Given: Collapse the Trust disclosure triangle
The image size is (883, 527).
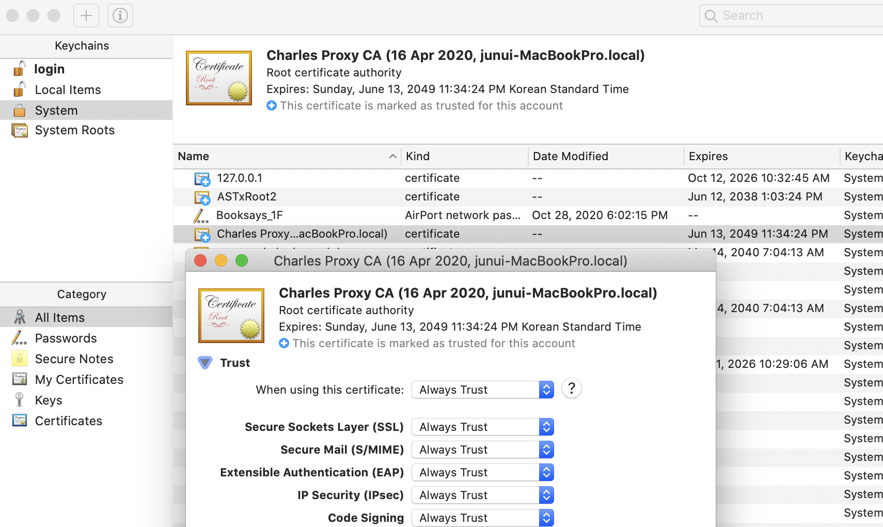Looking at the screenshot, I should point(205,363).
